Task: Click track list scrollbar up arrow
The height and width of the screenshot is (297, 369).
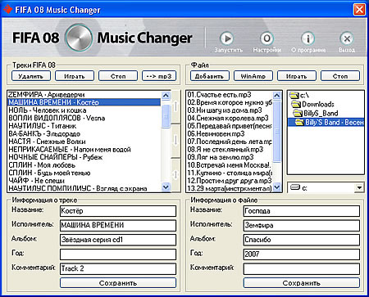Action: (166, 95)
